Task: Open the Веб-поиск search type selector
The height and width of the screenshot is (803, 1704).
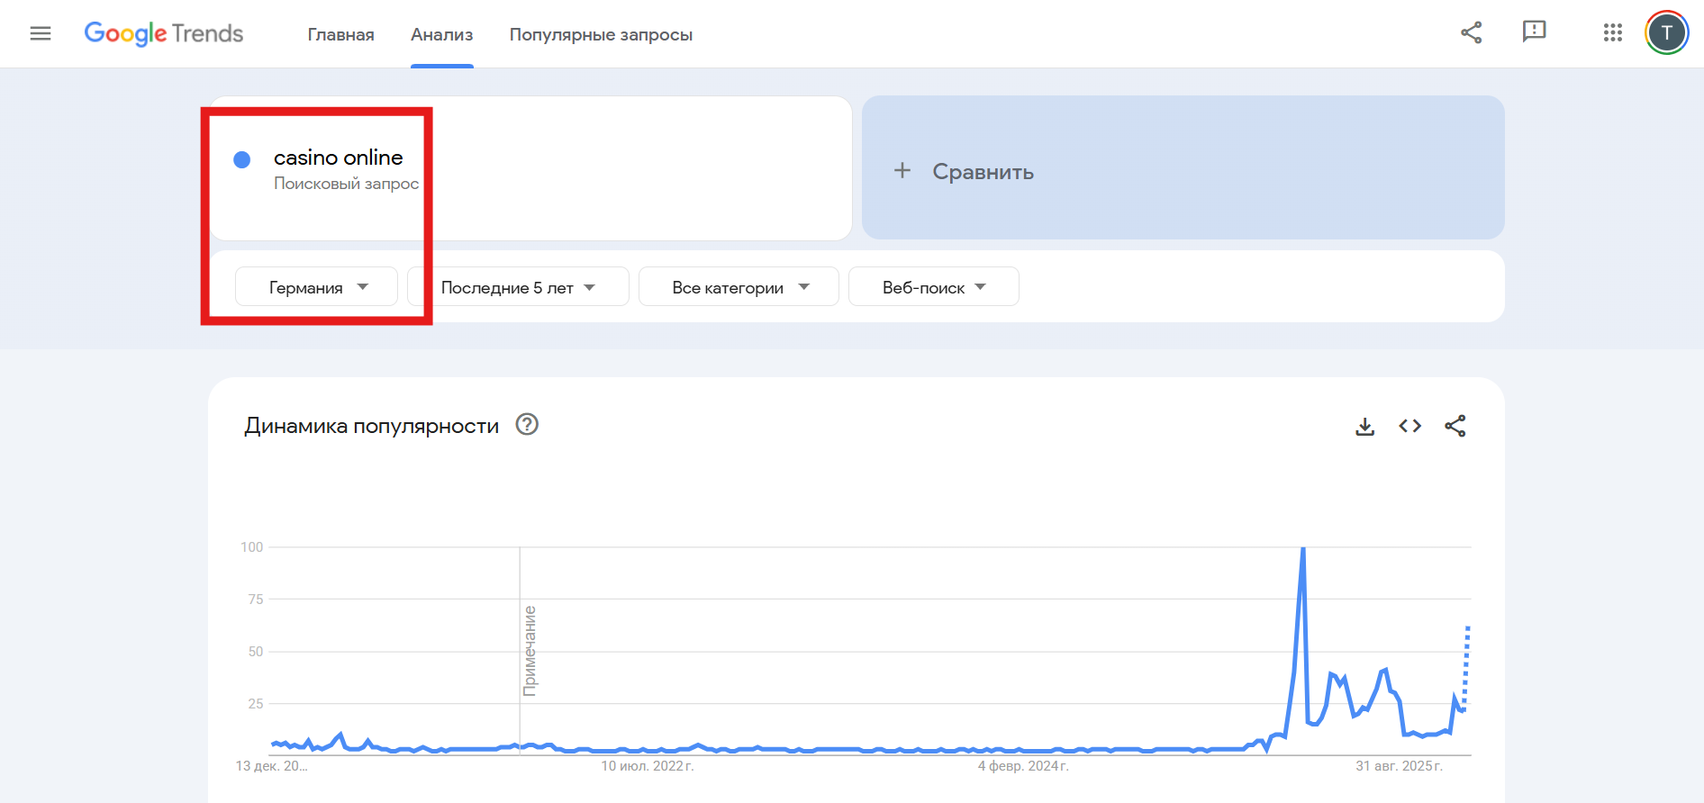Action: pyautogui.click(x=933, y=286)
